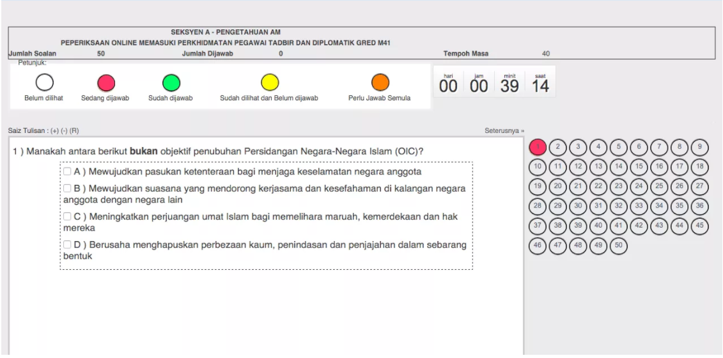The height and width of the screenshot is (358, 723).
Task: Jump to question 8
Action: [x=680, y=147]
